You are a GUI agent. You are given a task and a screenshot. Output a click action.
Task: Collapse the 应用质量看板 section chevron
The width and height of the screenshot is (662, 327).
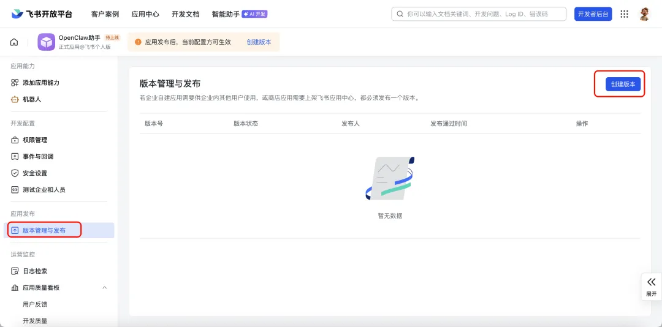coord(105,288)
